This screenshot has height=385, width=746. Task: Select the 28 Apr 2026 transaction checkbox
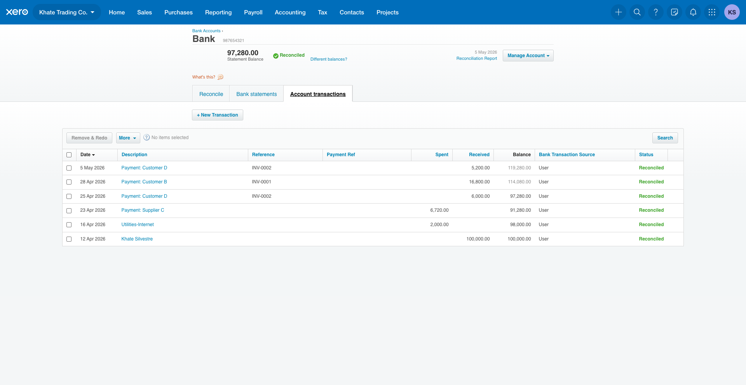click(69, 182)
